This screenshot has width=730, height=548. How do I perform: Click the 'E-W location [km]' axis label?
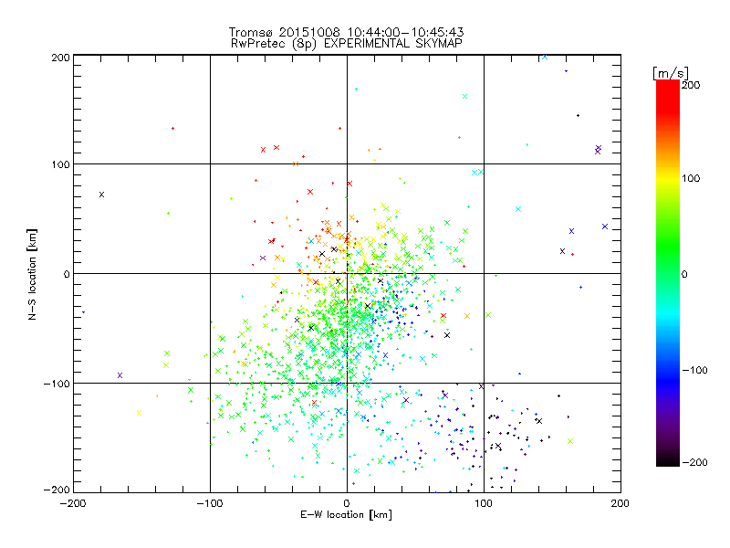[346, 515]
